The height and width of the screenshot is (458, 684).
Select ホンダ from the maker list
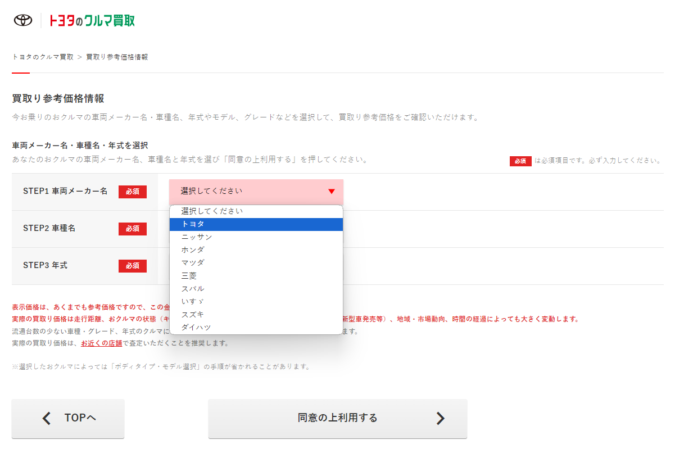tap(256, 250)
